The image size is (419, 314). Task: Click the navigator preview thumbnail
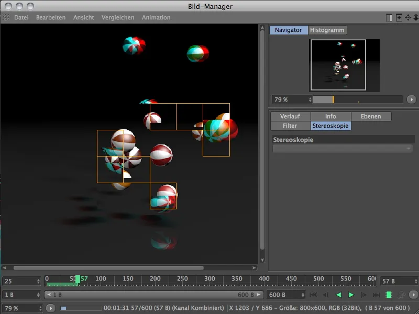(x=344, y=65)
